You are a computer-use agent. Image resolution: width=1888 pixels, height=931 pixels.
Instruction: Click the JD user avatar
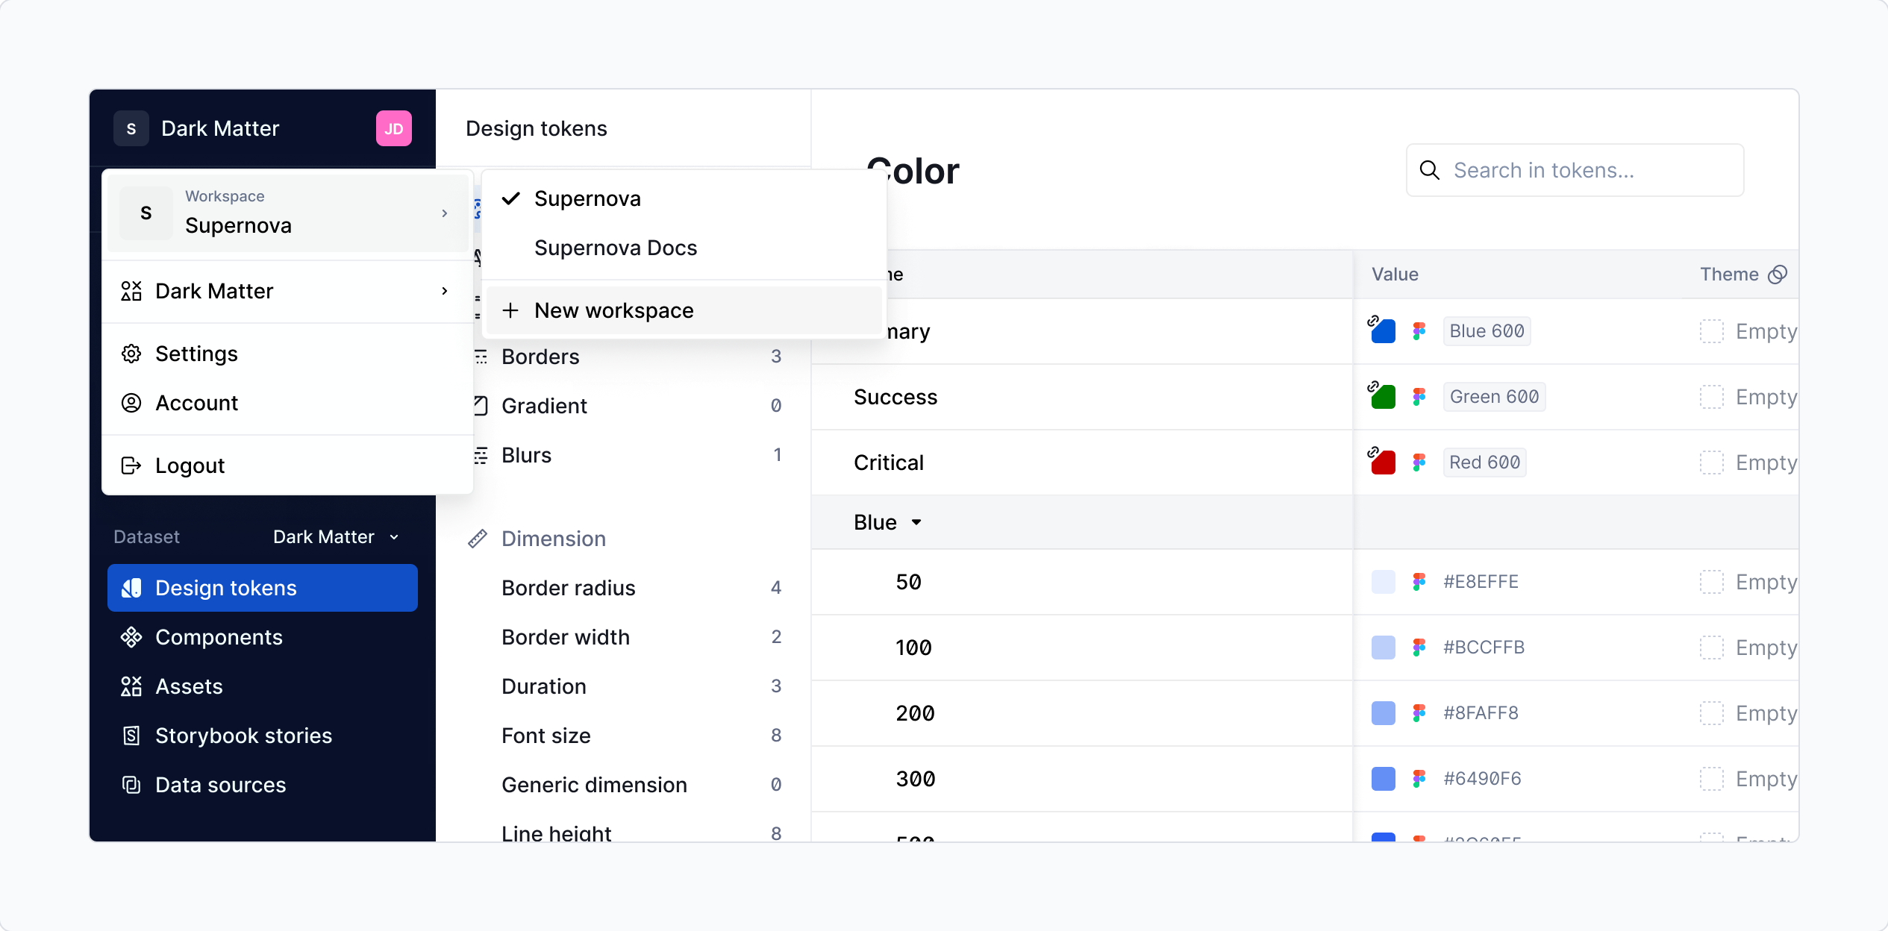[x=393, y=129]
